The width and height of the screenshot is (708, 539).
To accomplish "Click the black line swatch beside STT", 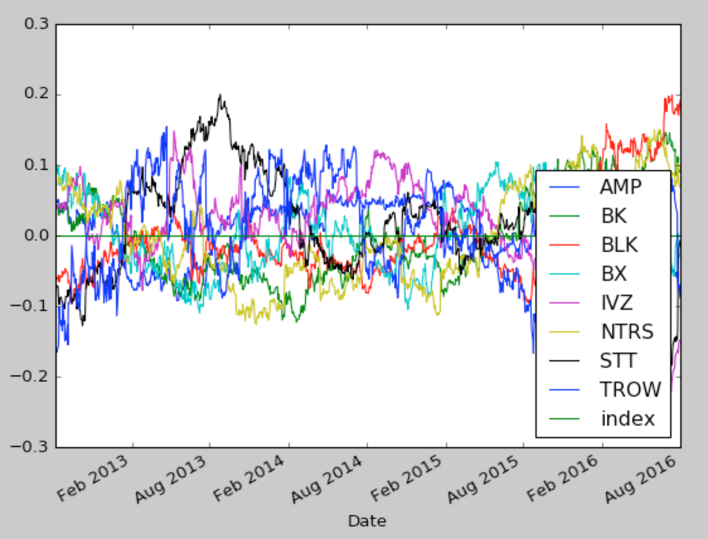I will click(x=564, y=361).
